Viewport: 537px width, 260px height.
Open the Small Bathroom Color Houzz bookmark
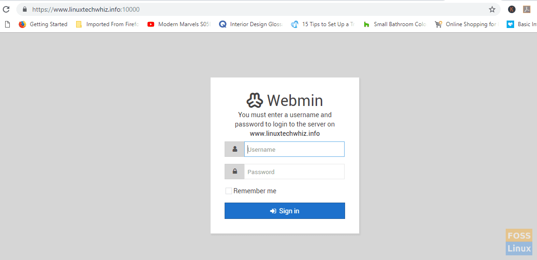click(x=395, y=24)
